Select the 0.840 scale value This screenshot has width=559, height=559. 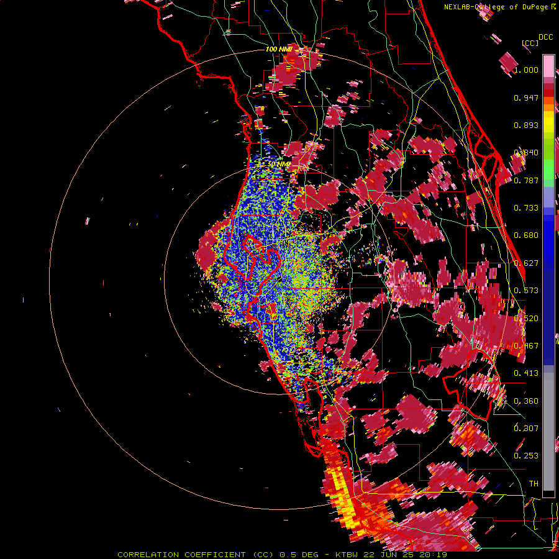[x=526, y=153]
